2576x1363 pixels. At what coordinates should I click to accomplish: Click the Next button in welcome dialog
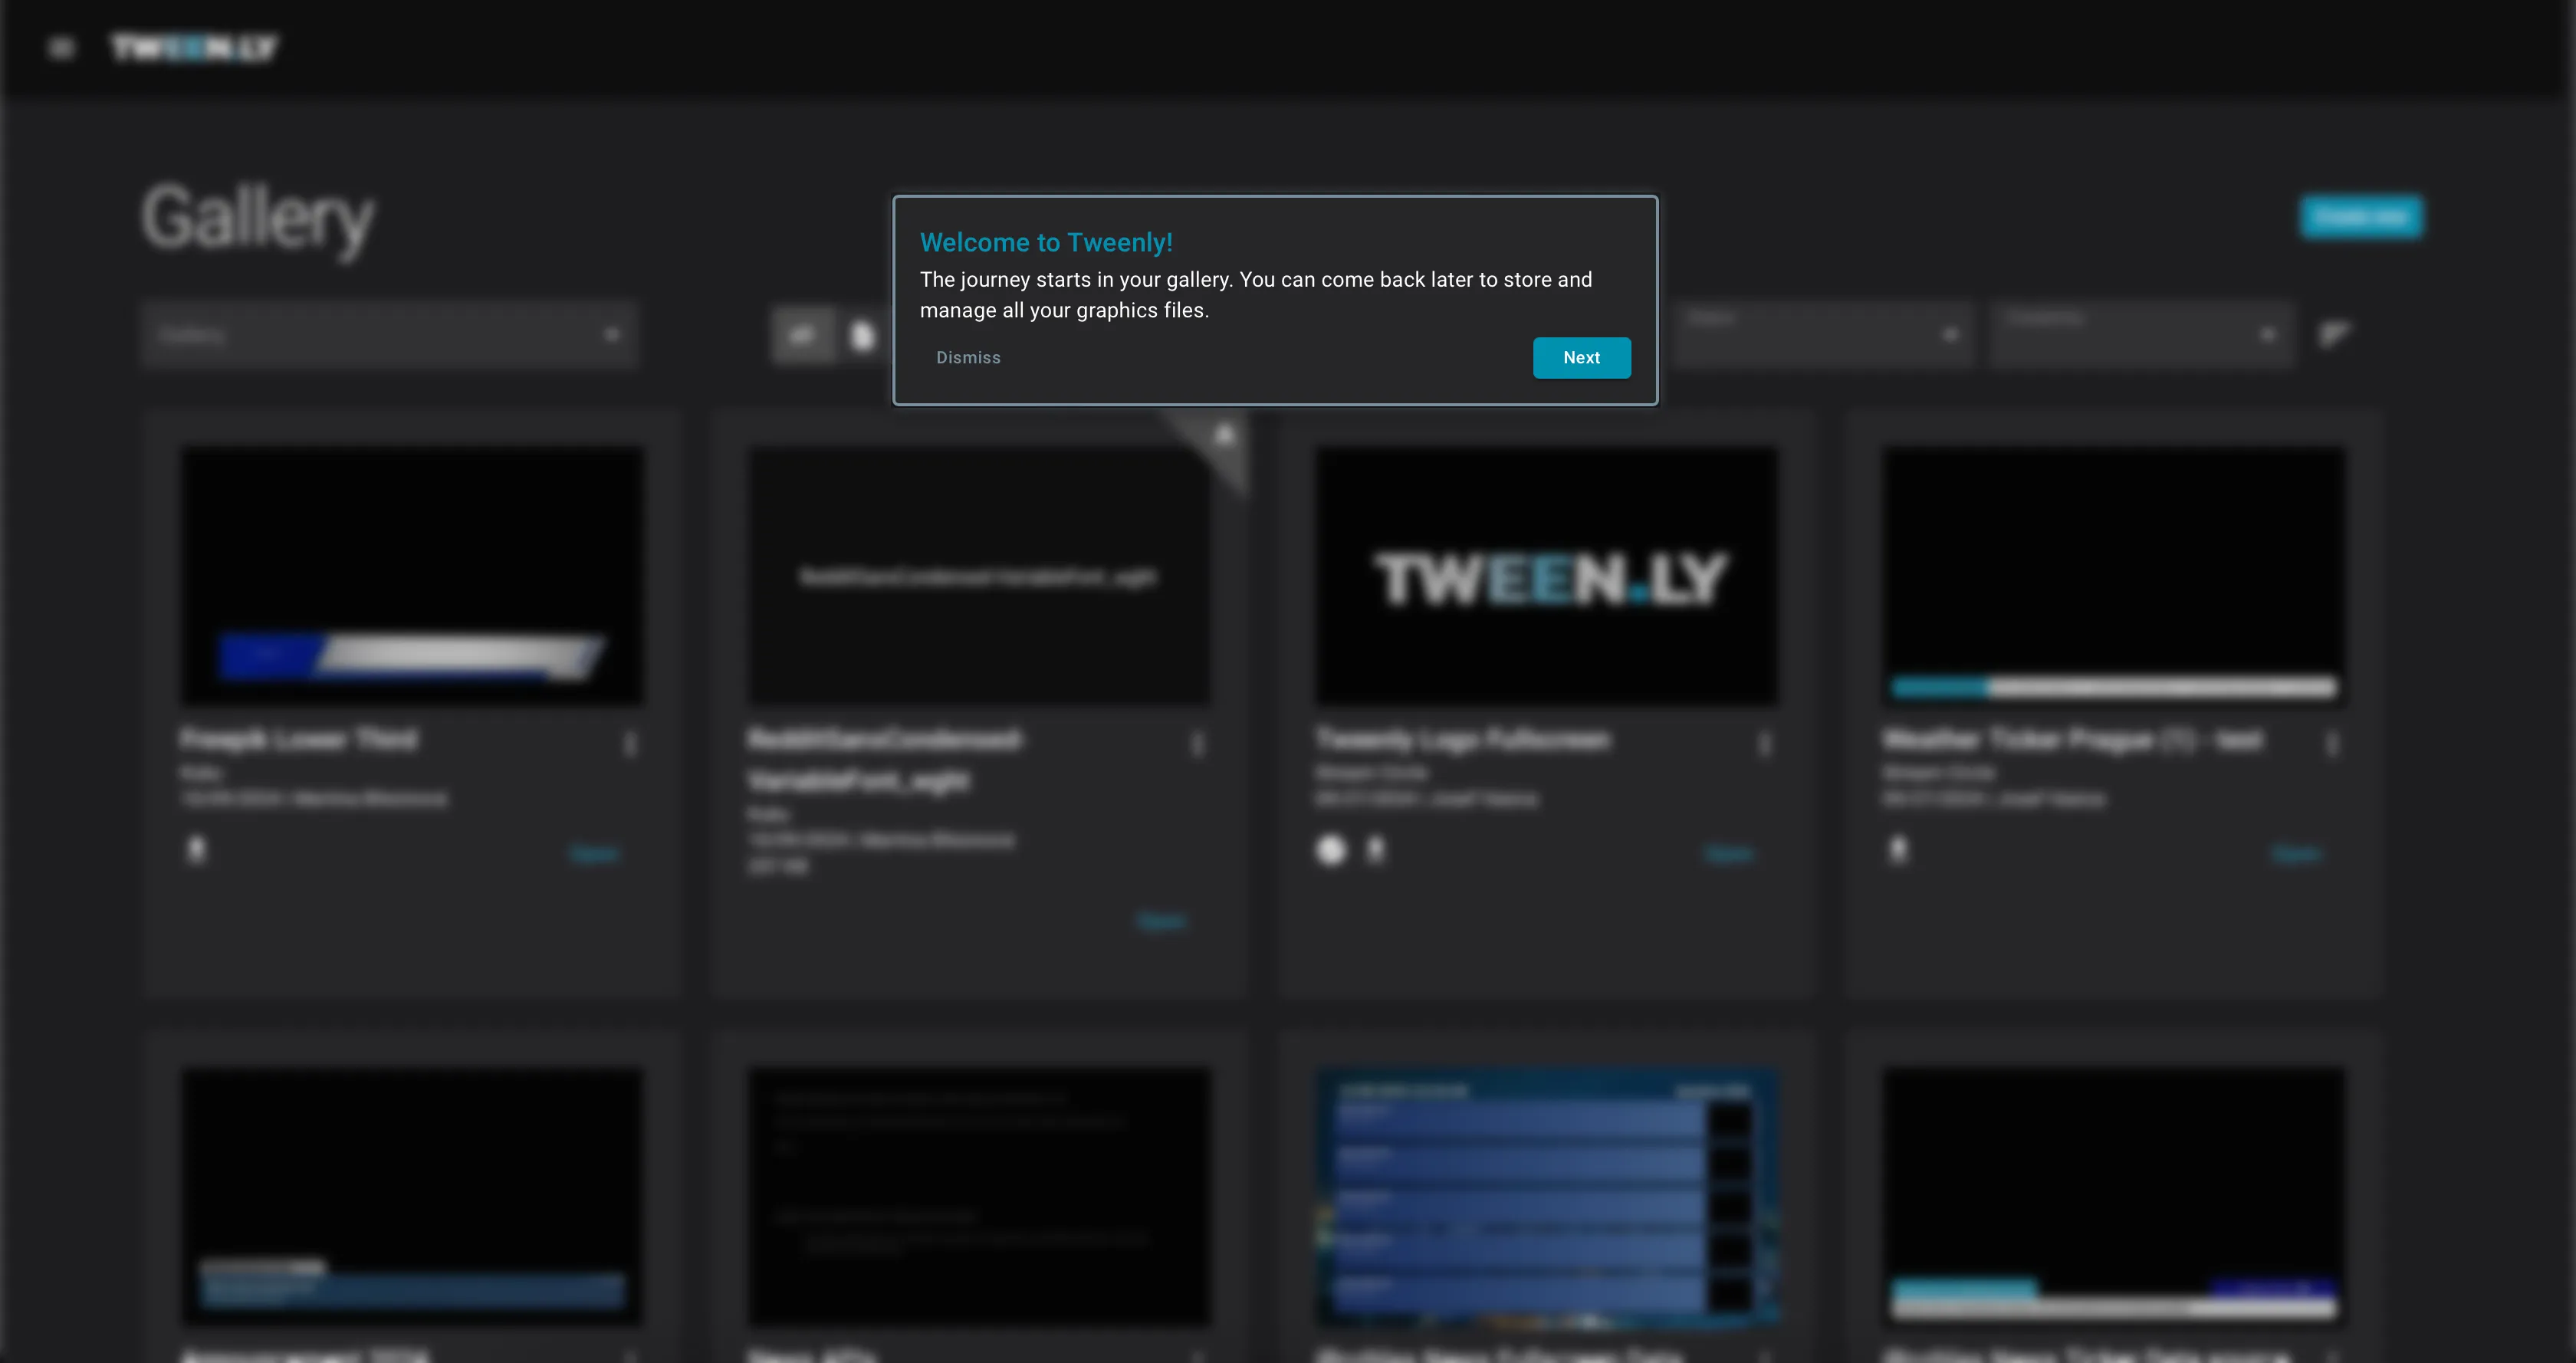[x=1581, y=358]
